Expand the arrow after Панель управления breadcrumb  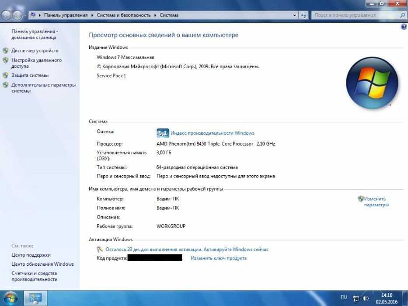coord(92,15)
